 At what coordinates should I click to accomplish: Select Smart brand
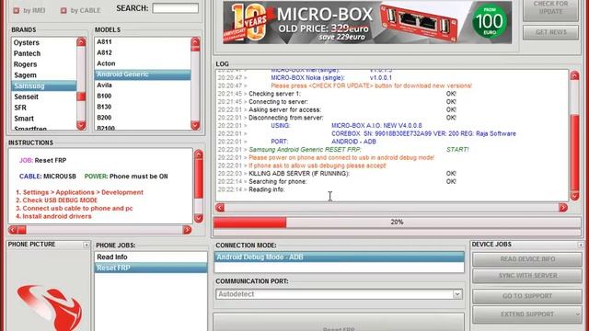click(44, 119)
